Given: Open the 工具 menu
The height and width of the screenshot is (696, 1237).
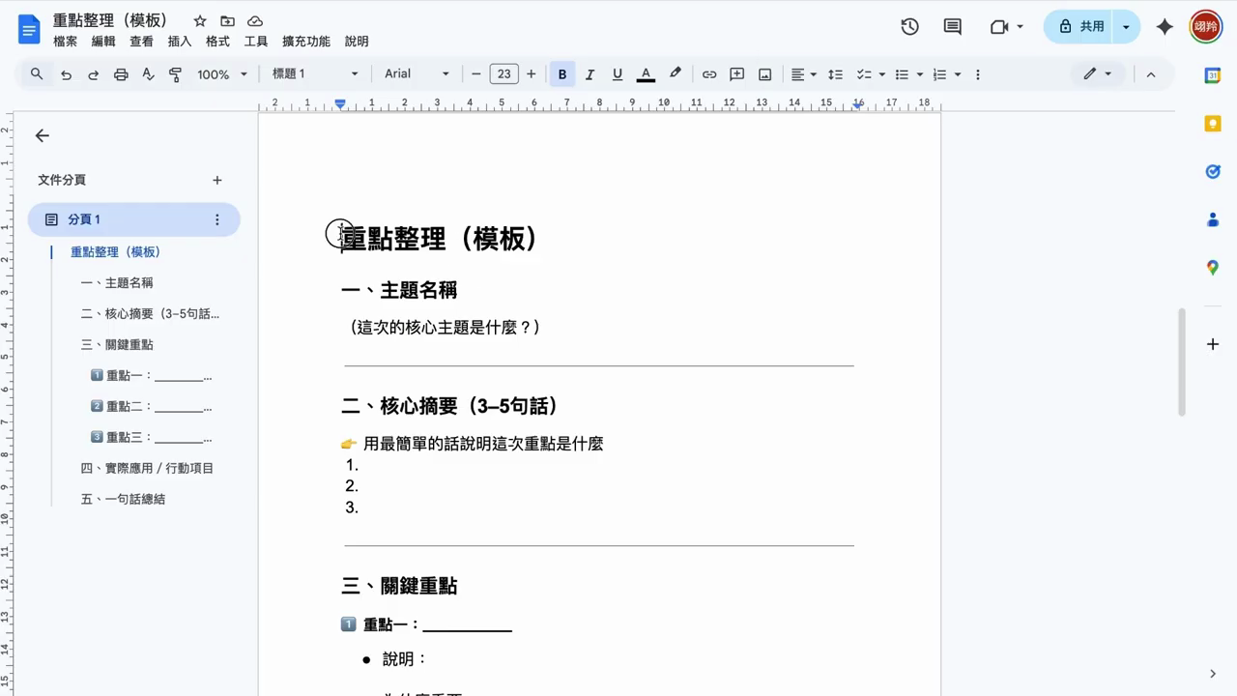Looking at the screenshot, I should tap(256, 42).
